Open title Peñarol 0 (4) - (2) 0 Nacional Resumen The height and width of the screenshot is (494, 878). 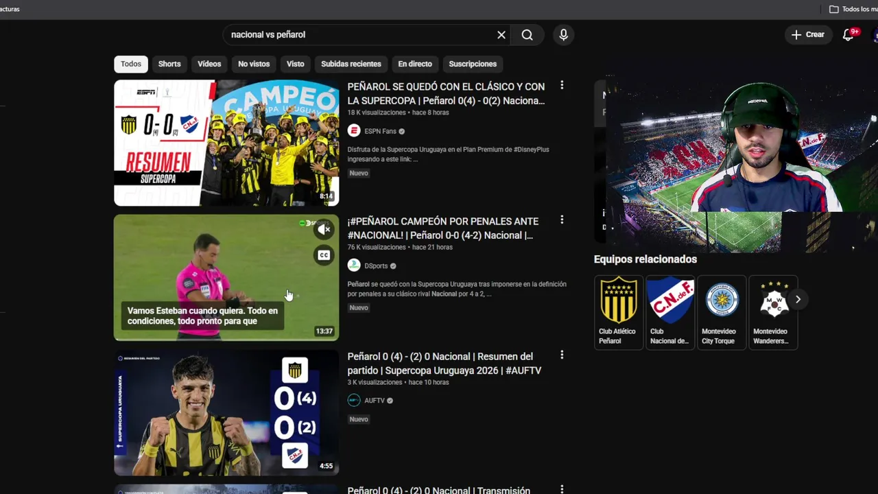[444, 363]
